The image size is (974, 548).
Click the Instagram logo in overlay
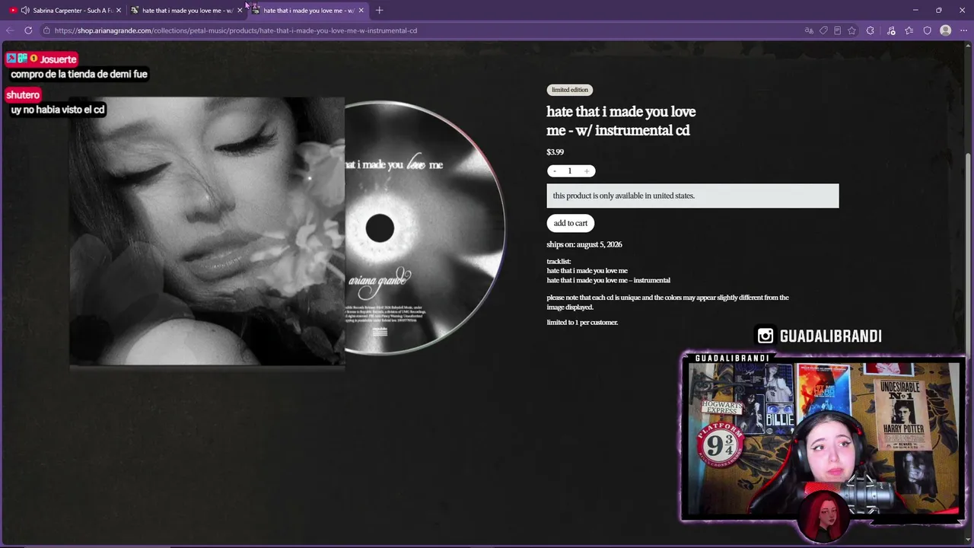[x=766, y=336]
